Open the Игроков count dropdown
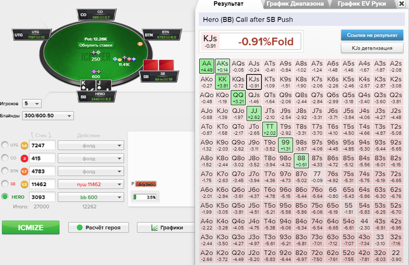This screenshot has width=409, height=265. [32, 104]
